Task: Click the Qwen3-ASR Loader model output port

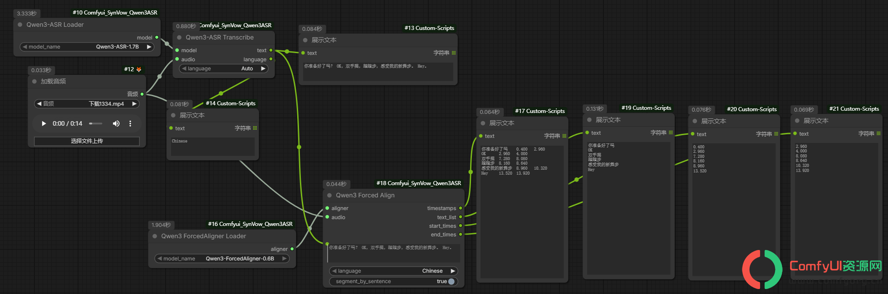Action: [x=157, y=38]
